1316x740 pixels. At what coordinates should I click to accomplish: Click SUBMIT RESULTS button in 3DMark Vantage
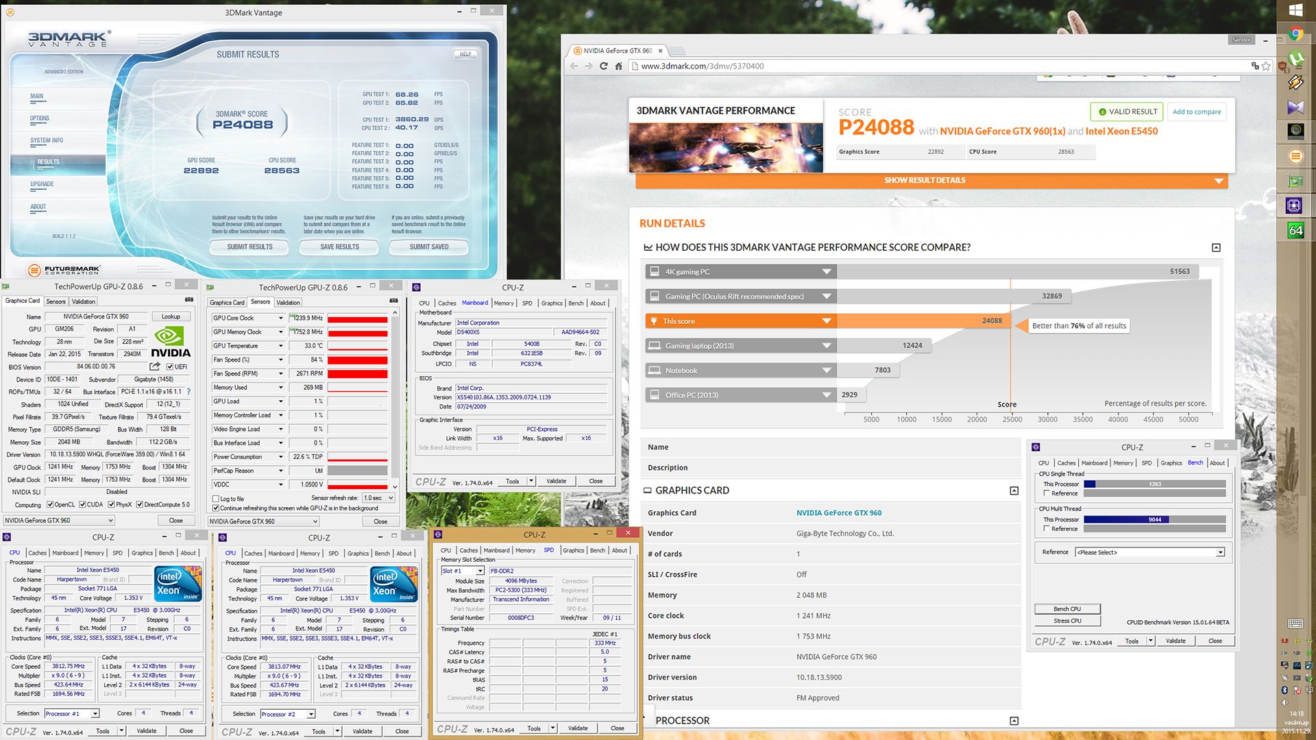250,247
